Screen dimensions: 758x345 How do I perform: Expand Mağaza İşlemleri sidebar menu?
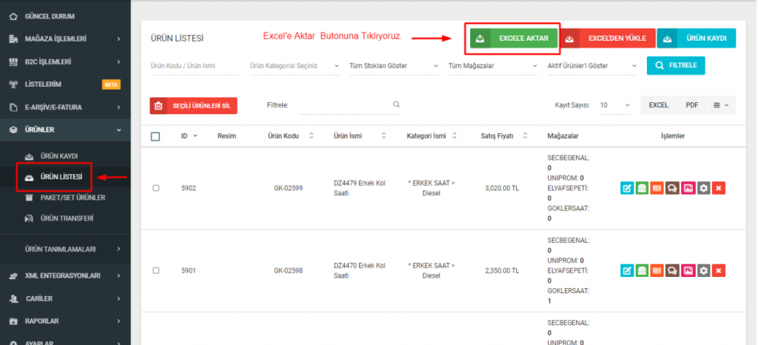65,38
